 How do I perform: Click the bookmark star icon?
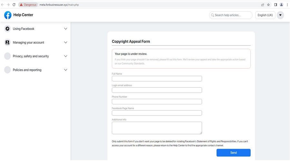(x=268, y=5)
